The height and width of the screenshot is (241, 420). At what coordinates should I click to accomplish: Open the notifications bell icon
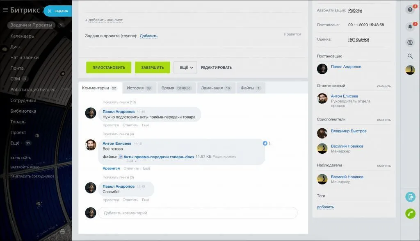pyautogui.click(x=410, y=27)
